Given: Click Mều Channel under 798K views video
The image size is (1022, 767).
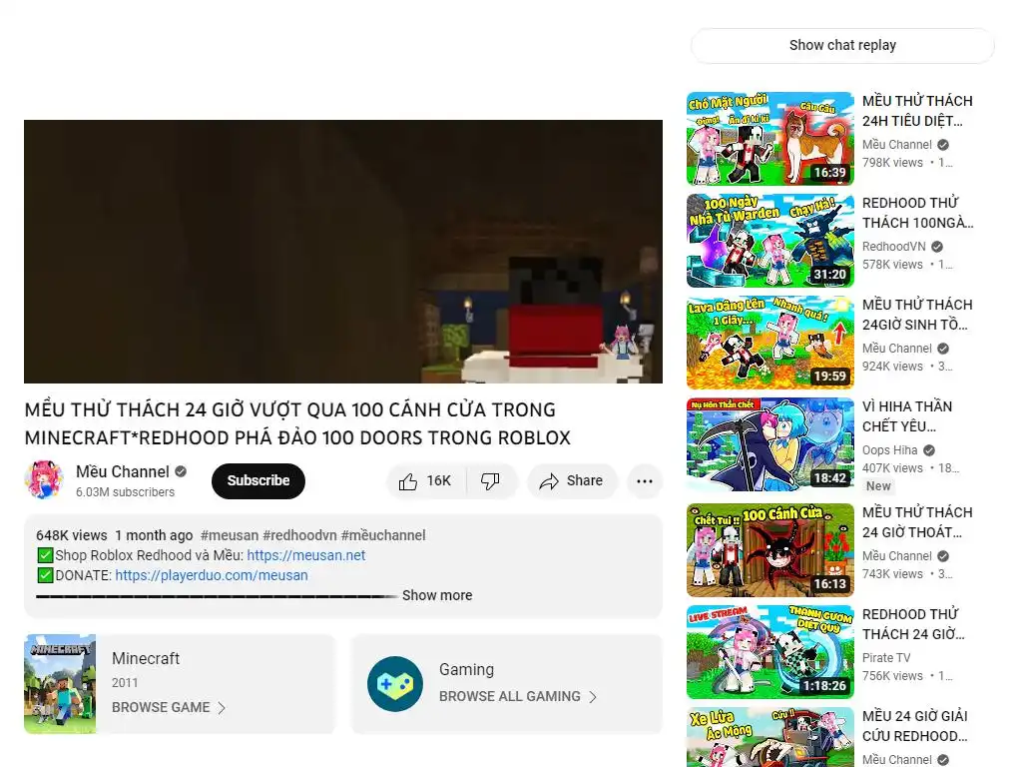Looking at the screenshot, I should 897,145.
